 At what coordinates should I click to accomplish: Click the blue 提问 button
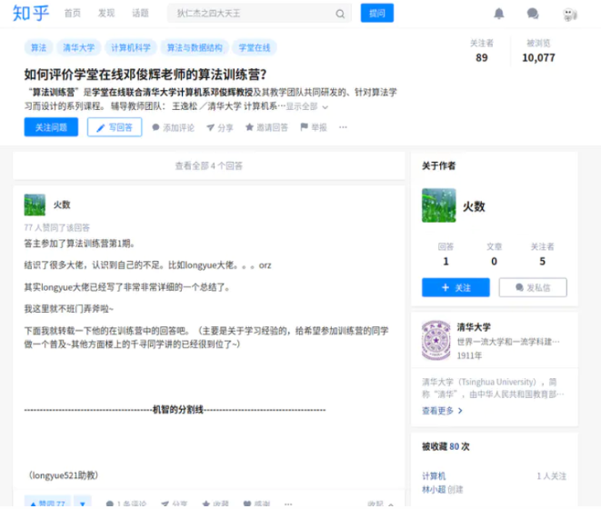tap(377, 13)
